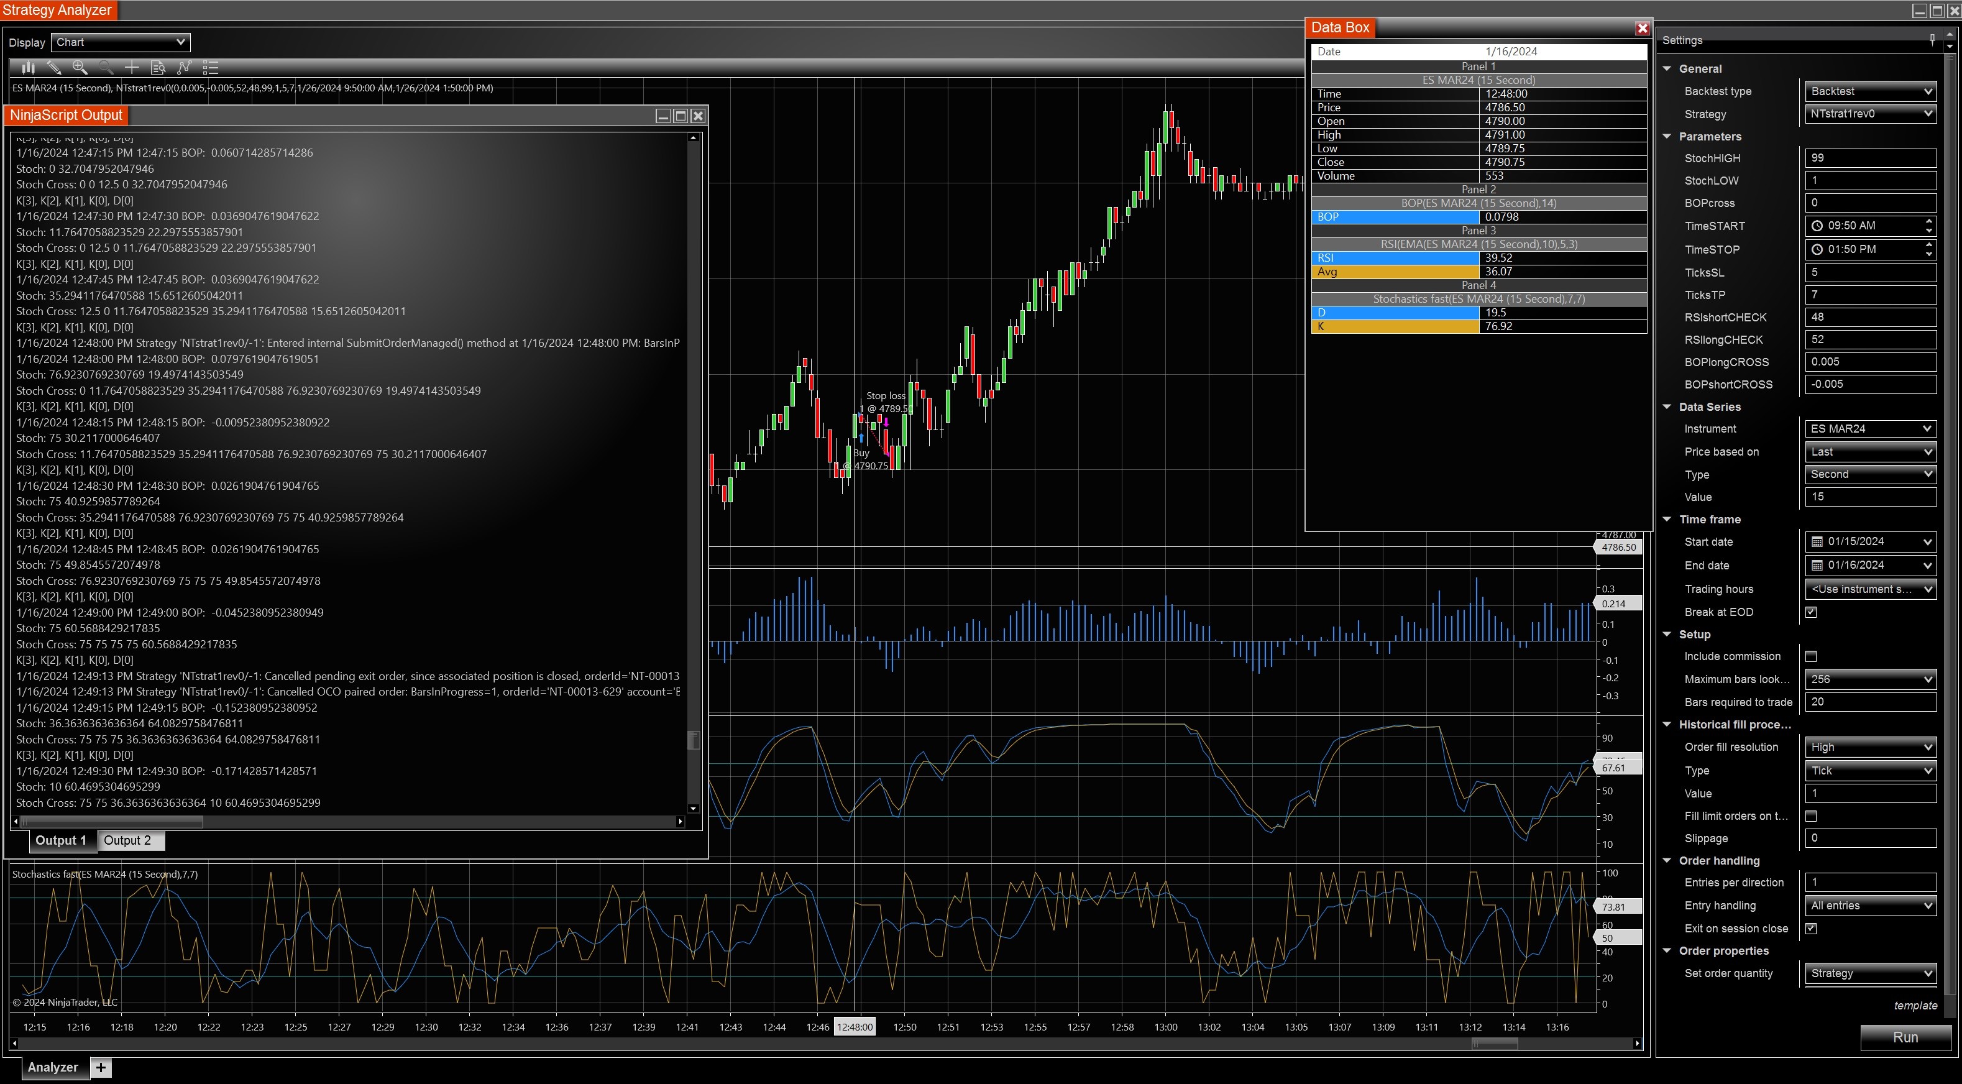Open the chart bar style tool
The height and width of the screenshot is (1084, 1962).
[x=28, y=68]
